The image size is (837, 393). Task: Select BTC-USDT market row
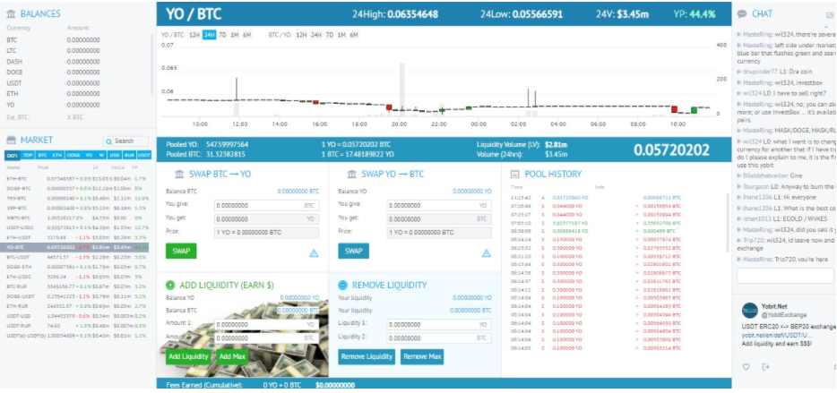pos(77,257)
